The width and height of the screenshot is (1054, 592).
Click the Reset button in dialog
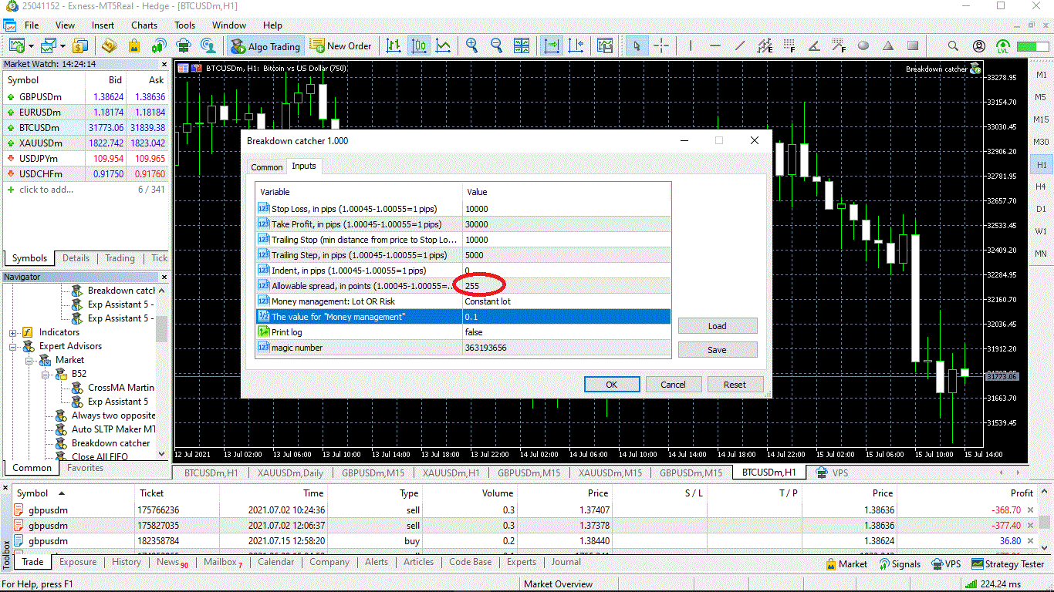(x=735, y=384)
